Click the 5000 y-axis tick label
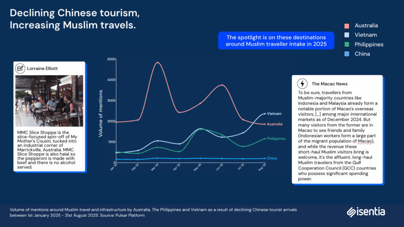404x227 pixels. click(x=111, y=59)
